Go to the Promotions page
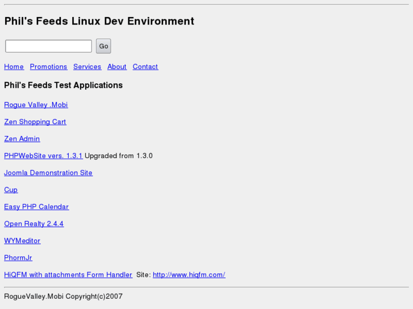The width and height of the screenshot is (413, 309). click(x=48, y=67)
